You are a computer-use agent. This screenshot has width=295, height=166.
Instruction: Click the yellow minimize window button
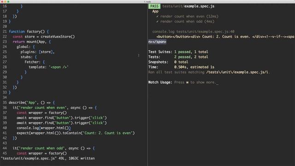pyautogui.click(x=5, y=1)
